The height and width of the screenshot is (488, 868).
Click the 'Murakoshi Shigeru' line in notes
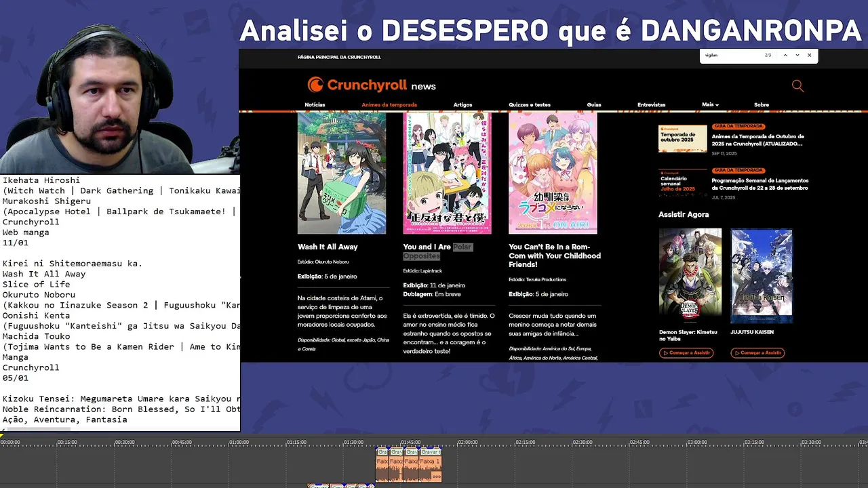coord(46,201)
